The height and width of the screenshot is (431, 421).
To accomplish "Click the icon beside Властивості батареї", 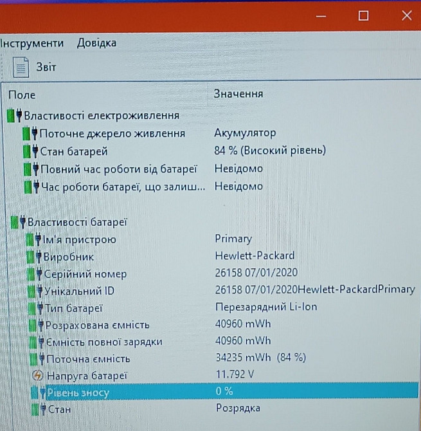I will (18, 222).
